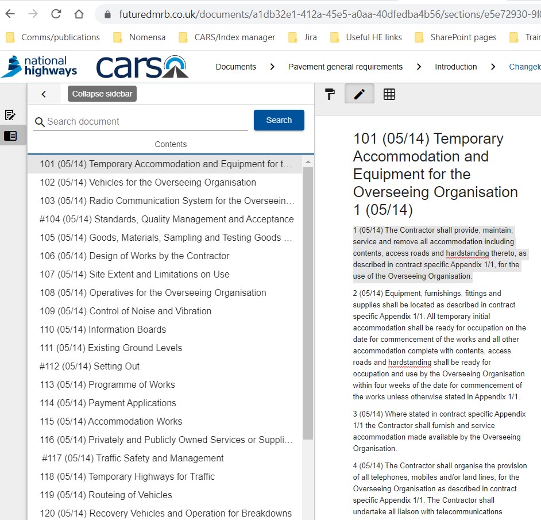Select the Introduction breadcrumb item

click(x=455, y=67)
